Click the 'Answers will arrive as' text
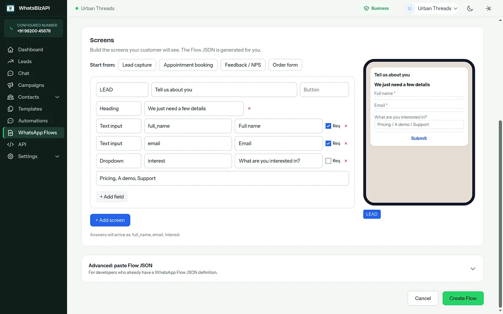Screen dimensions: 503x314 [x=135, y=235]
